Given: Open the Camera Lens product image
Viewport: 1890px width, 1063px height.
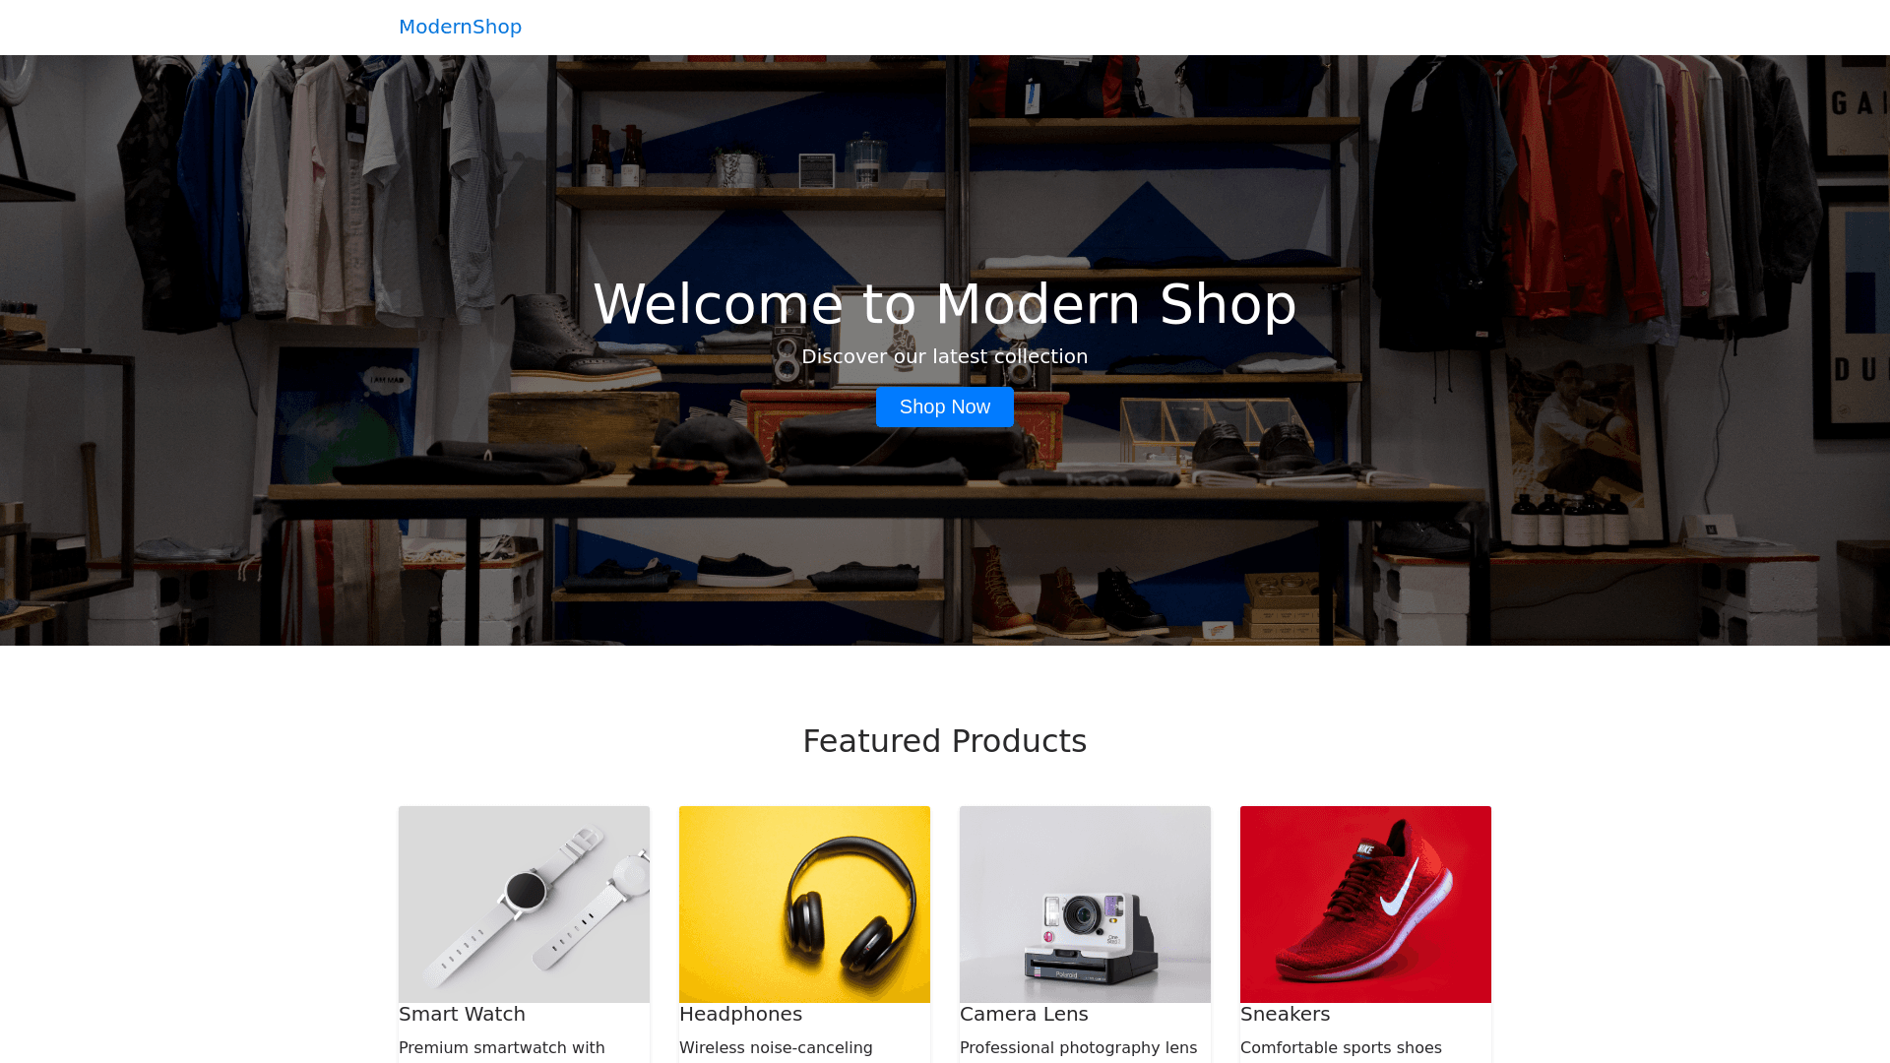Looking at the screenshot, I should (1085, 905).
